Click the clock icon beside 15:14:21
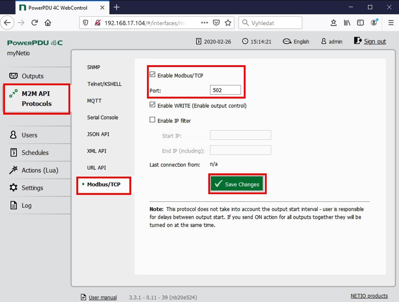Viewport: 399px width, 302px height. tap(245, 41)
